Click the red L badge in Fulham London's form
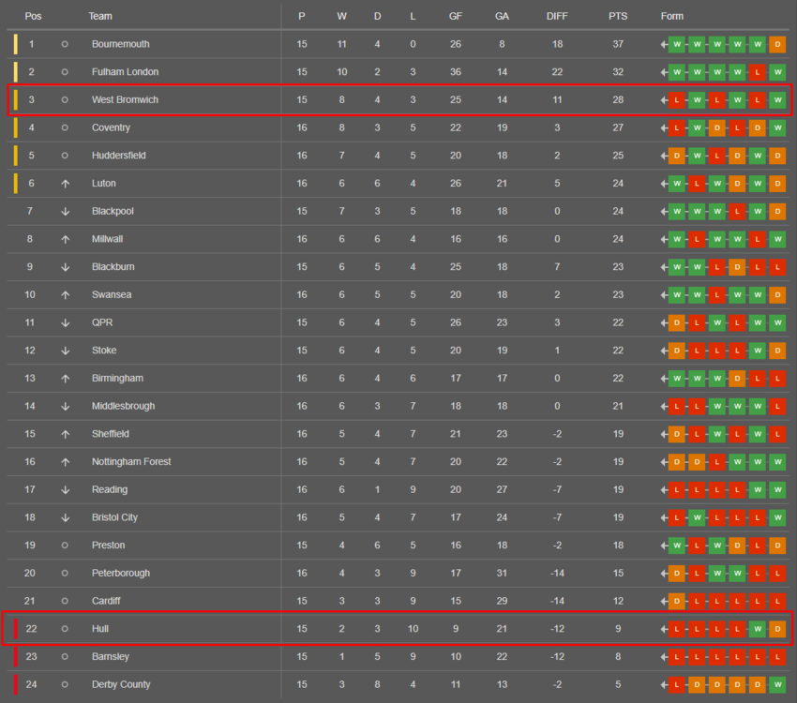Image resolution: width=797 pixels, height=703 pixels. click(757, 72)
